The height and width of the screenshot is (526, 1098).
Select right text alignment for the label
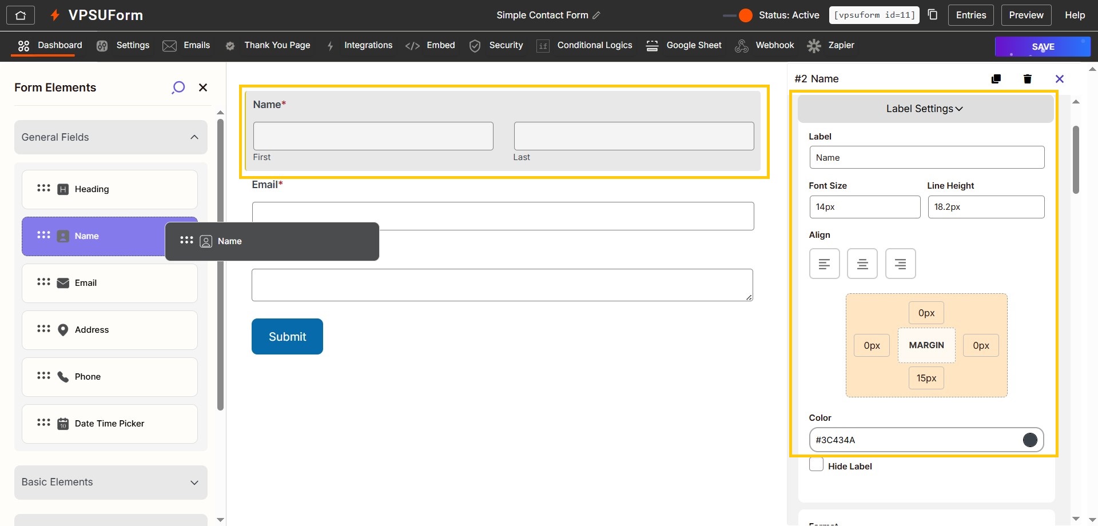(900, 263)
